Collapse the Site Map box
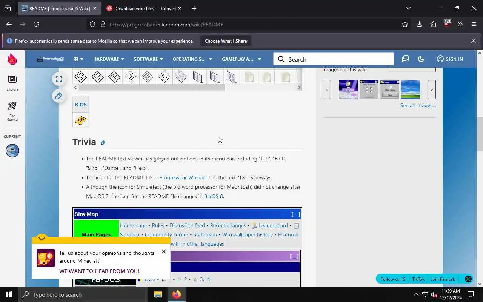Image resolution: width=483 pixels, height=302 pixels. (296, 214)
